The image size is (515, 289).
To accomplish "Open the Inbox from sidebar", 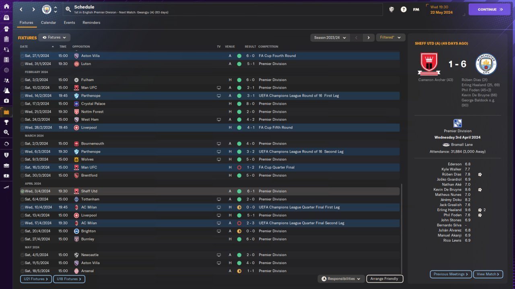I will coord(6,18).
